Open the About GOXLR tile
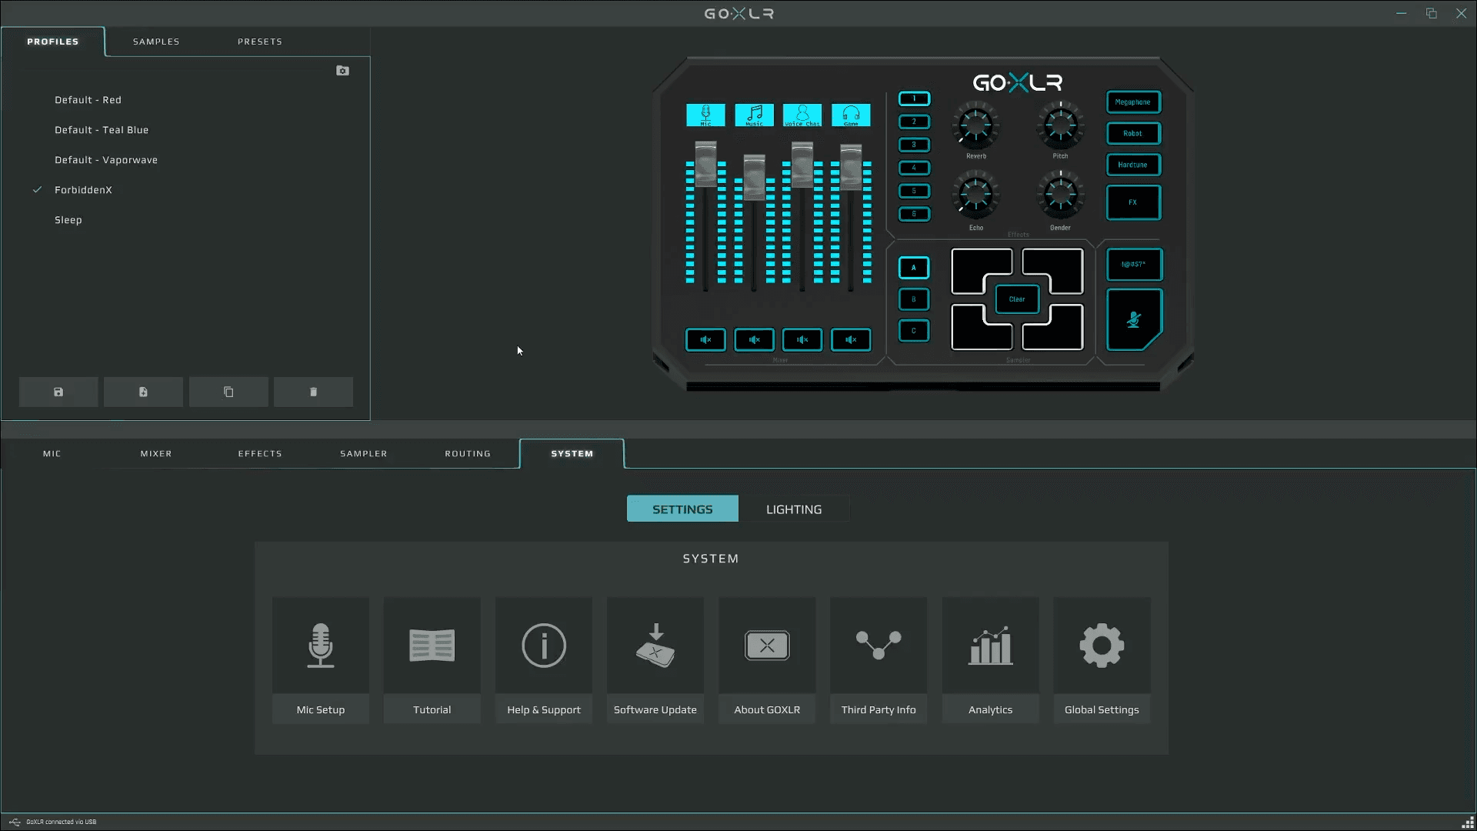The image size is (1477, 831). pyautogui.click(x=767, y=660)
